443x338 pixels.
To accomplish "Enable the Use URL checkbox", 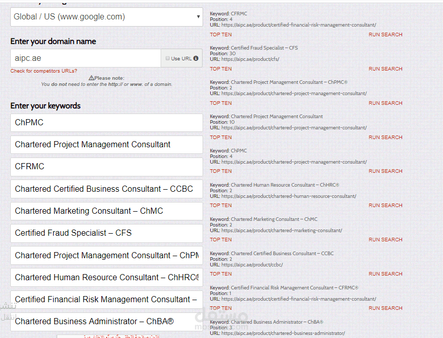I will click(168, 58).
